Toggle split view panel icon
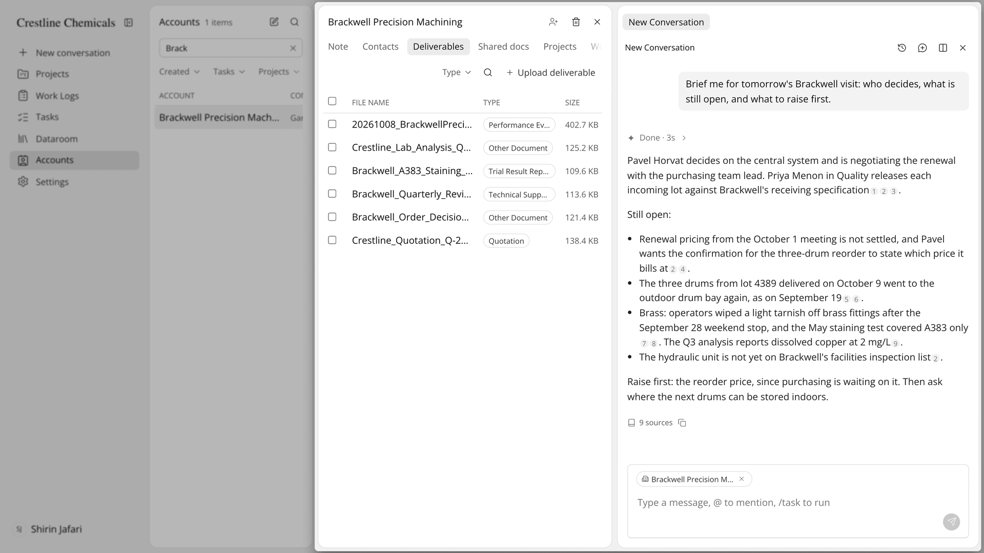This screenshot has width=984, height=553. [x=943, y=48]
